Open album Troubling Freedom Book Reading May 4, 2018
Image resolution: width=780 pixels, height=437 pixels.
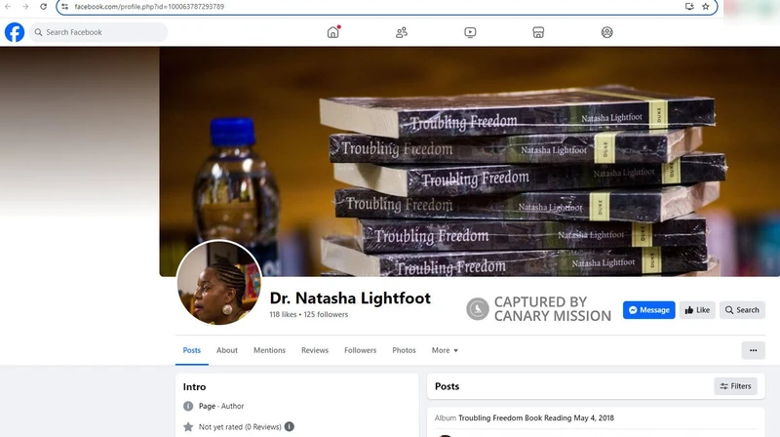tap(535, 418)
